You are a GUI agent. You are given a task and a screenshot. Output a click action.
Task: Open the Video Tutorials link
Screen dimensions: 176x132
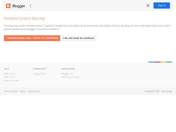click(x=11, y=80)
